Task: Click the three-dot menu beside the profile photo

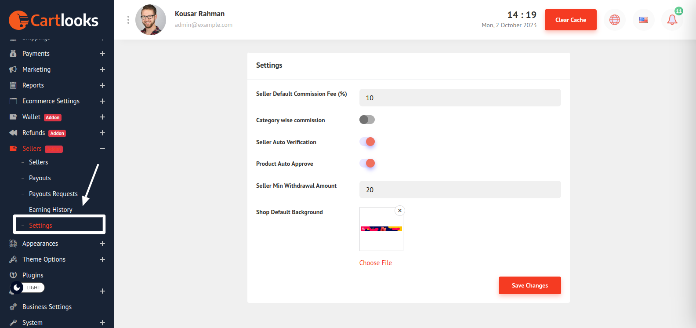Action: point(128,20)
